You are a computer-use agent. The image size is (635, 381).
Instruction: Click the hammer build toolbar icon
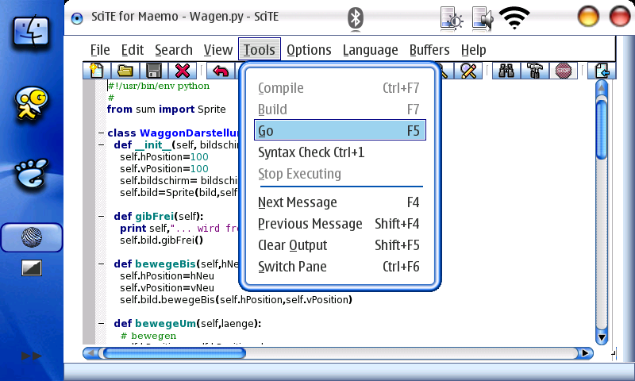534,71
